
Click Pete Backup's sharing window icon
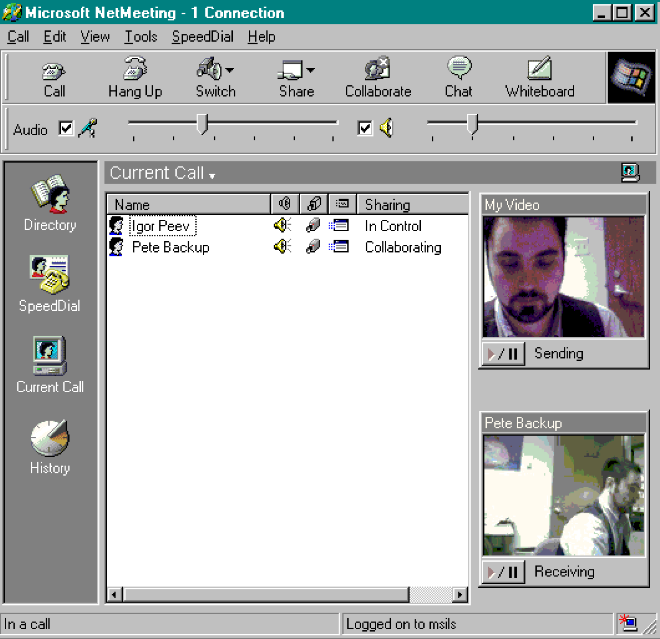(339, 246)
